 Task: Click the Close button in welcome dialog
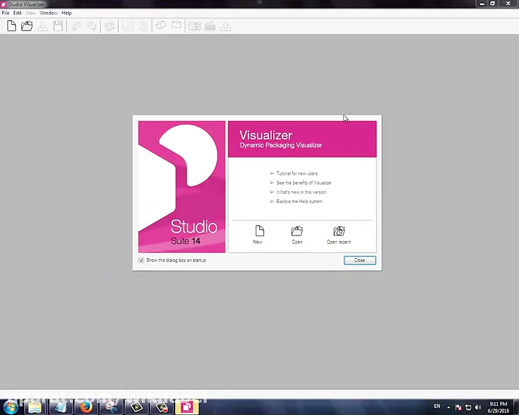(360, 261)
